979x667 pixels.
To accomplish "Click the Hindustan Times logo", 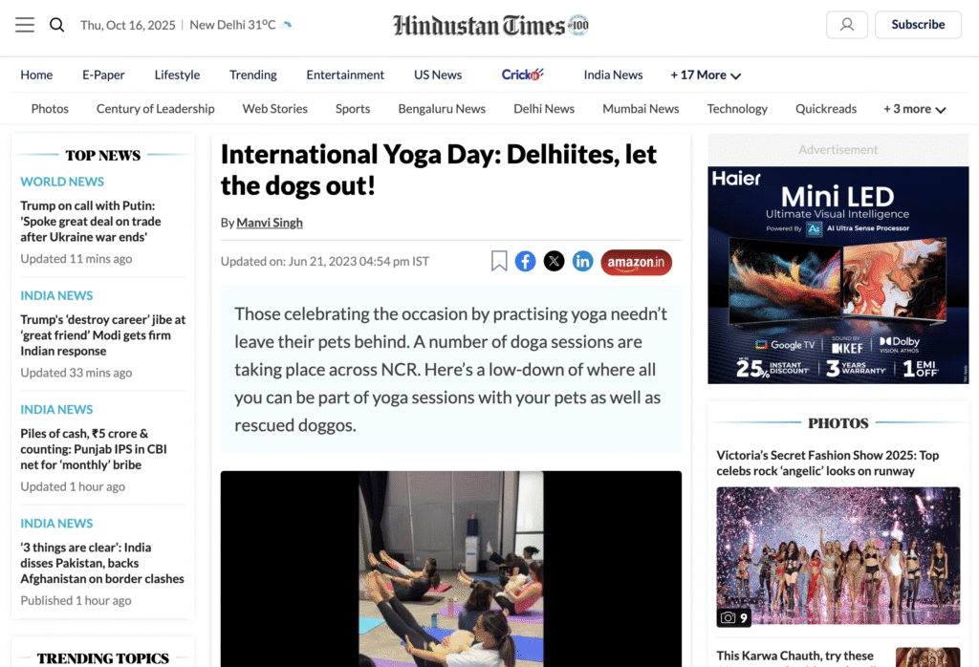I will 490,25.
